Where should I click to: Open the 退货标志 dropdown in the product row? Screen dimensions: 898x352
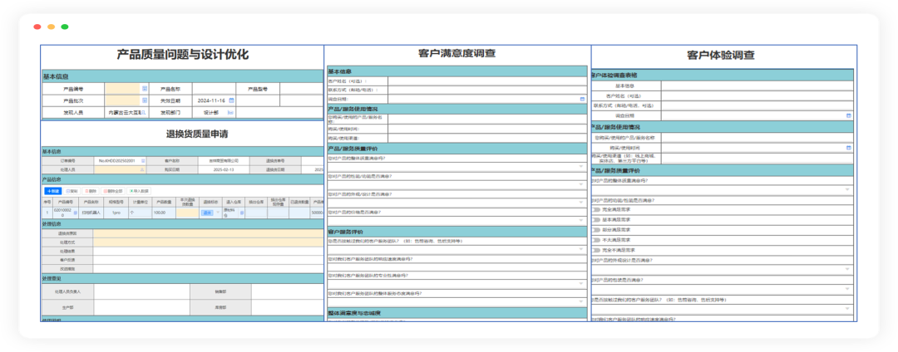pos(217,213)
